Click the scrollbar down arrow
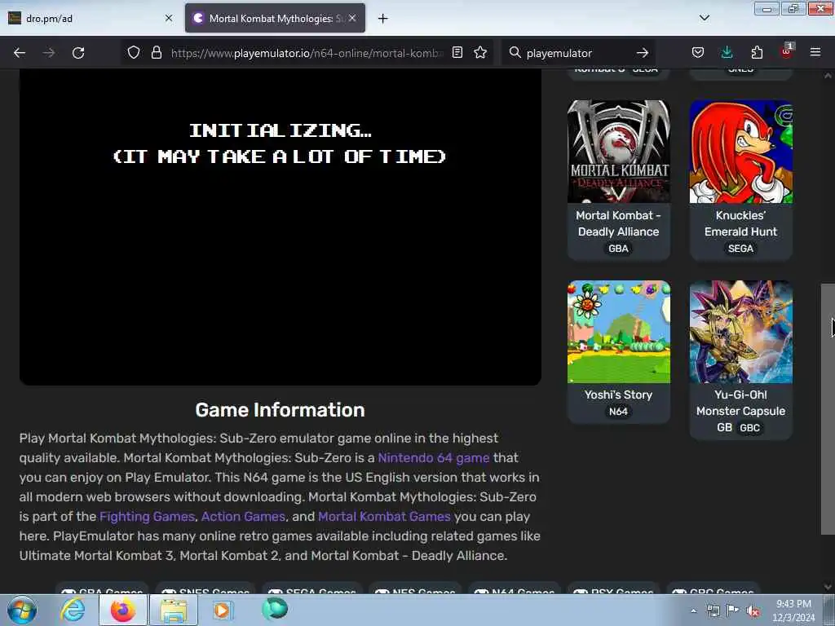This screenshot has width=835, height=626. (x=828, y=587)
